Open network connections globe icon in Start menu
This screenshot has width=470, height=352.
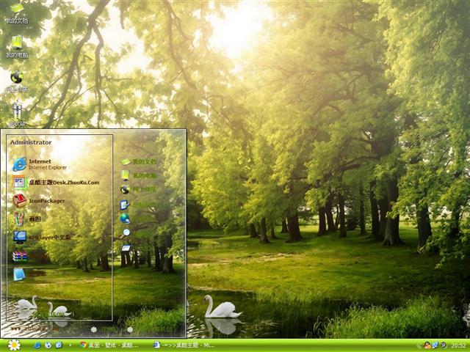point(125,219)
